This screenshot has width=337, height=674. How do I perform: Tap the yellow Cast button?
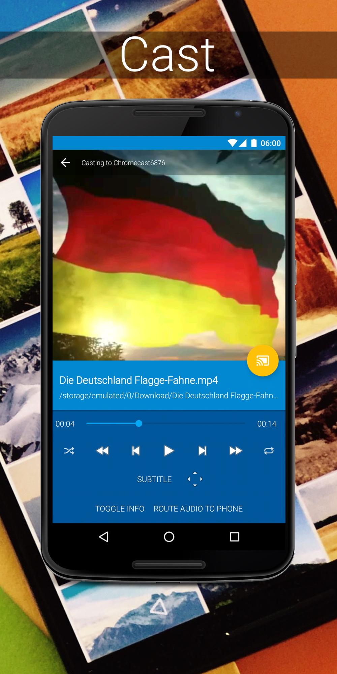coord(263,361)
